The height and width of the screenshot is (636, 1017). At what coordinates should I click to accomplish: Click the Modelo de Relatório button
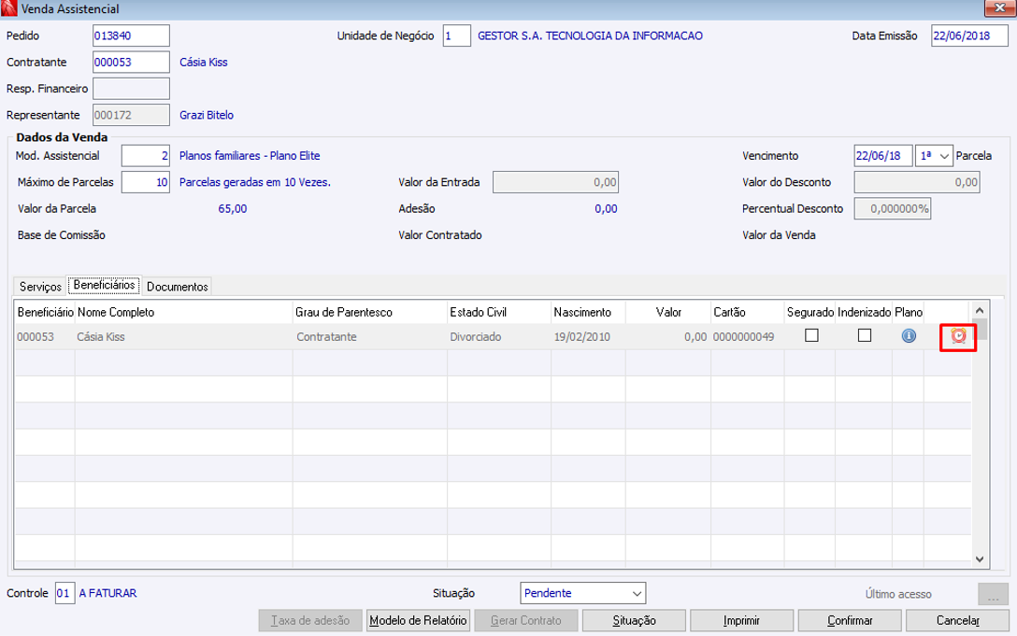419,620
